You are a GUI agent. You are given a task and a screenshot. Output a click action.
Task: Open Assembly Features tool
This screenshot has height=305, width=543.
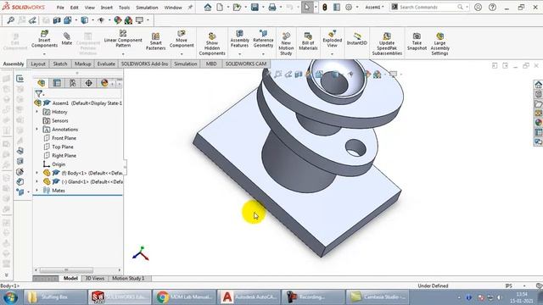(x=239, y=39)
